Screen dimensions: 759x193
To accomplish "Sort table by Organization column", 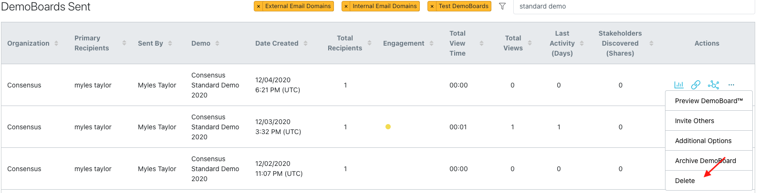I will coord(56,43).
